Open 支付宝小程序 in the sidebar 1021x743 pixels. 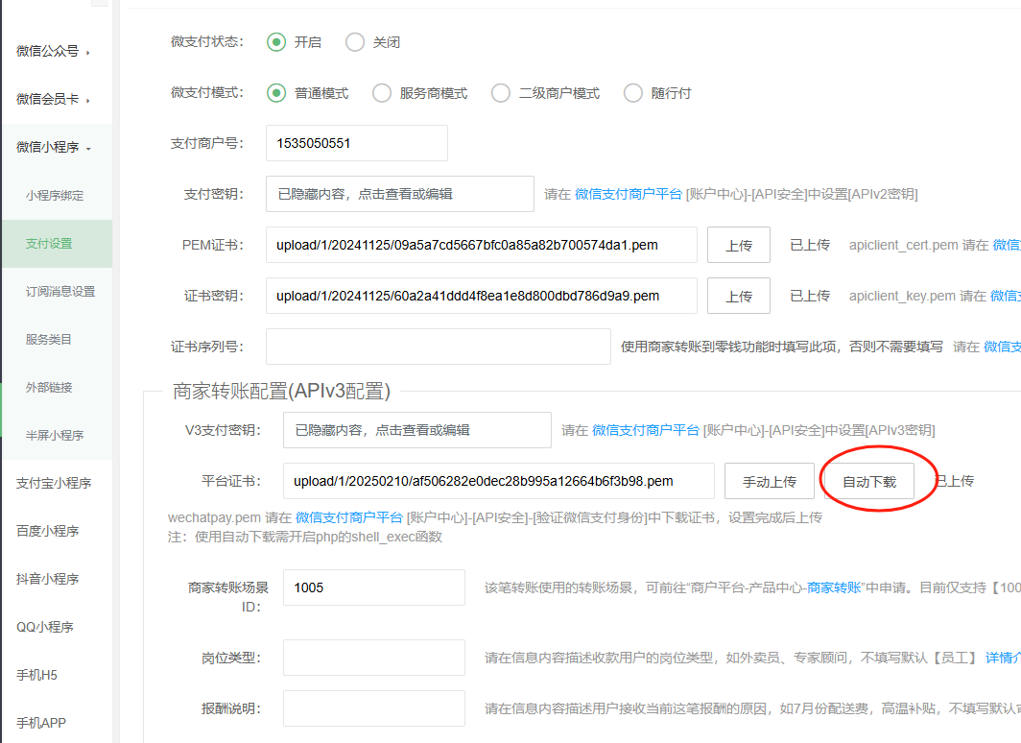tap(54, 484)
